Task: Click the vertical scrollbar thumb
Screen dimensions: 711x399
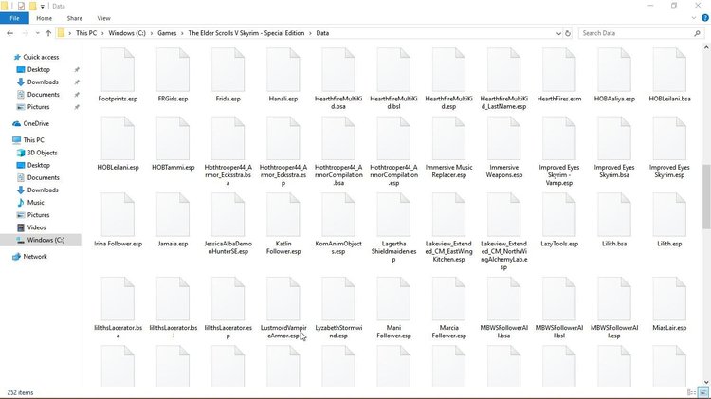Action: pyautogui.click(x=706, y=197)
